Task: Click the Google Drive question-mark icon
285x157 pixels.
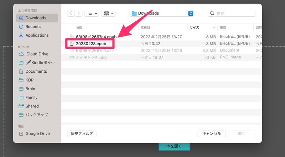Action: (x=21, y=134)
